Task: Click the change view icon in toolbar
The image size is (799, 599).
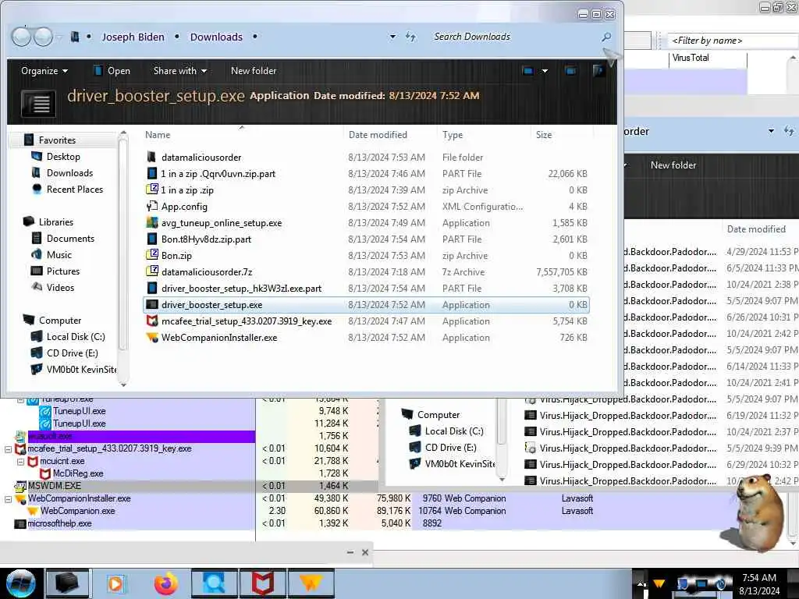Action: point(528,71)
